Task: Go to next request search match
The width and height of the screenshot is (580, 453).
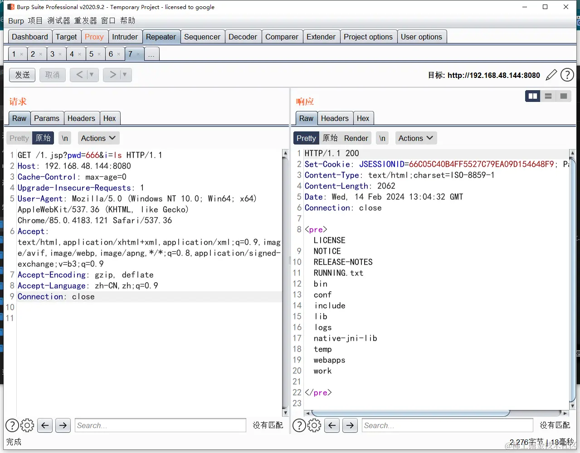Action: pyautogui.click(x=63, y=425)
